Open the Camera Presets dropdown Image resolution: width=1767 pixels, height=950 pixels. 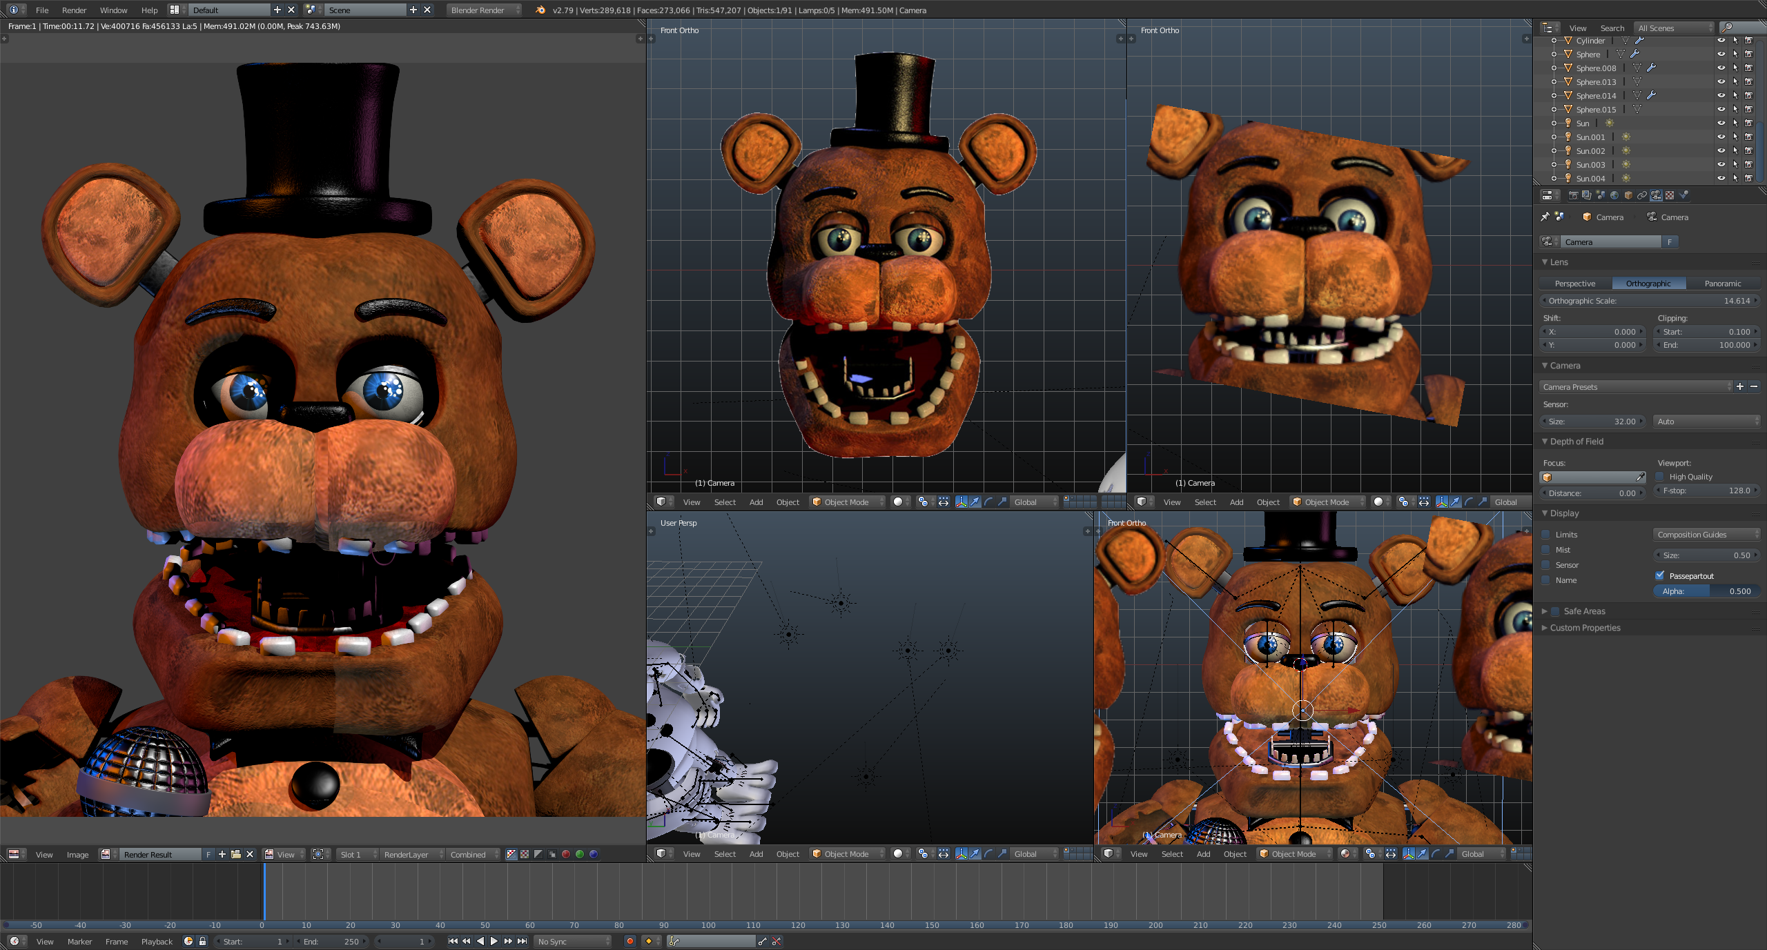point(1637,386)
